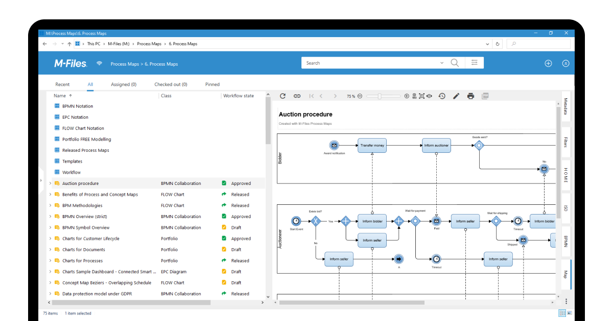Switch to the Recent tab

click(62, 85)
